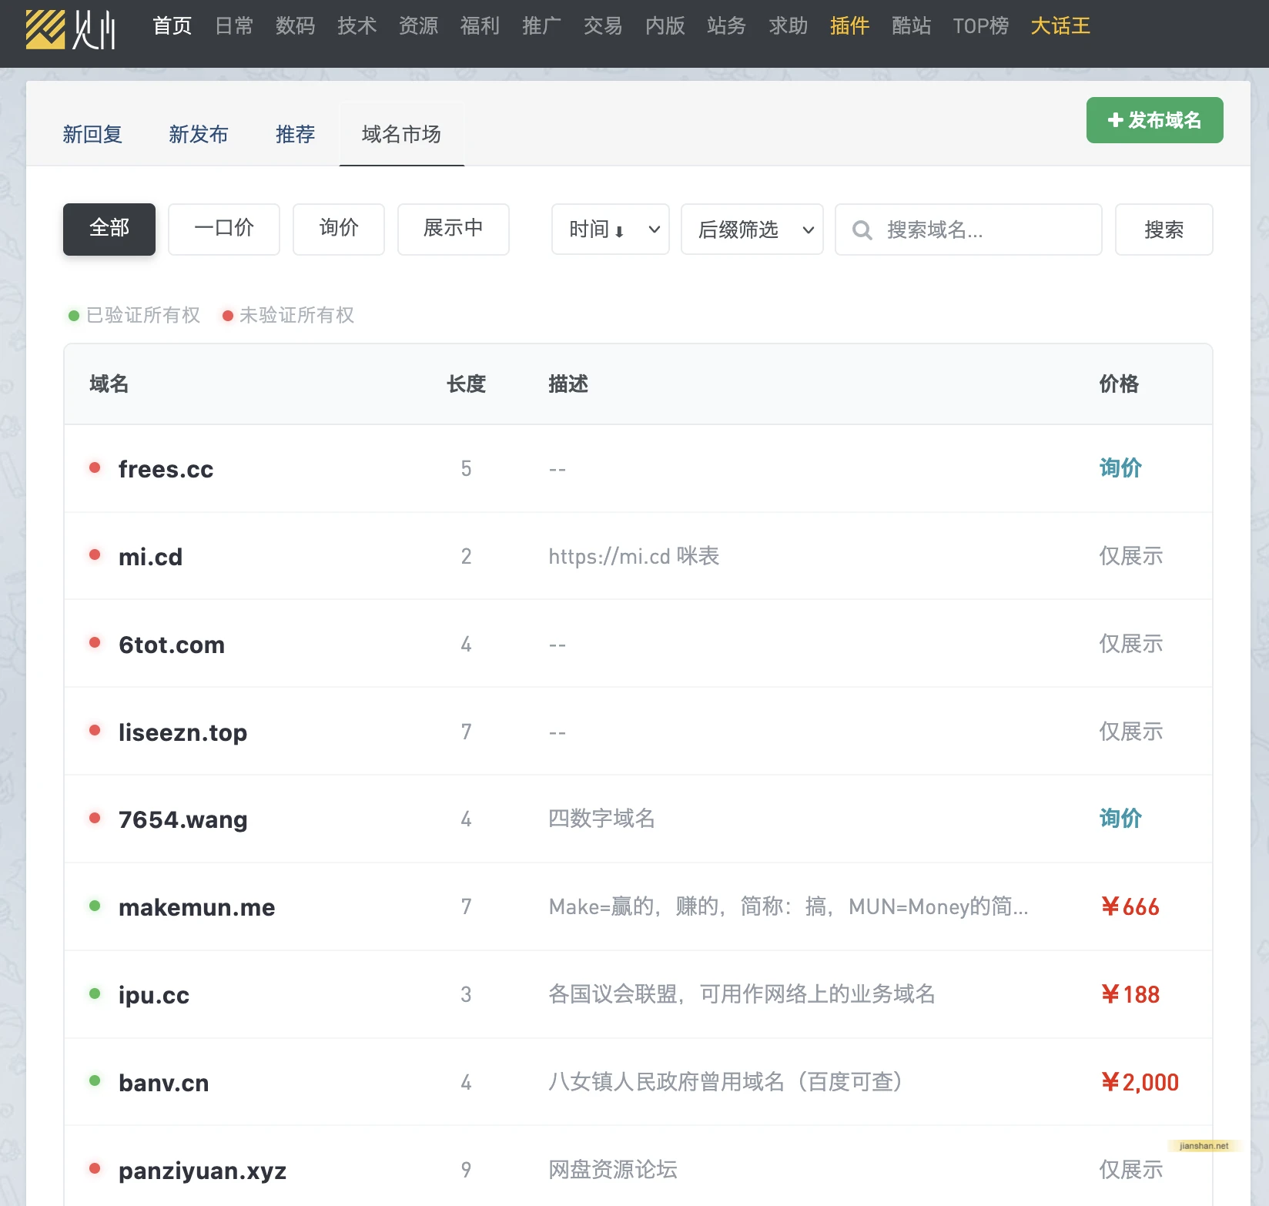Viewport: 1269px width, 1206px height.
Task: Open the 后缀筛选 suffix filter dropdown
Action: (752, 229)
